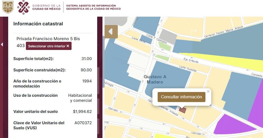This screenshot has height=138, width=263.
Task: Open the Sistema Abierto de Información Geográfica title
Action: tap(93, 7)
